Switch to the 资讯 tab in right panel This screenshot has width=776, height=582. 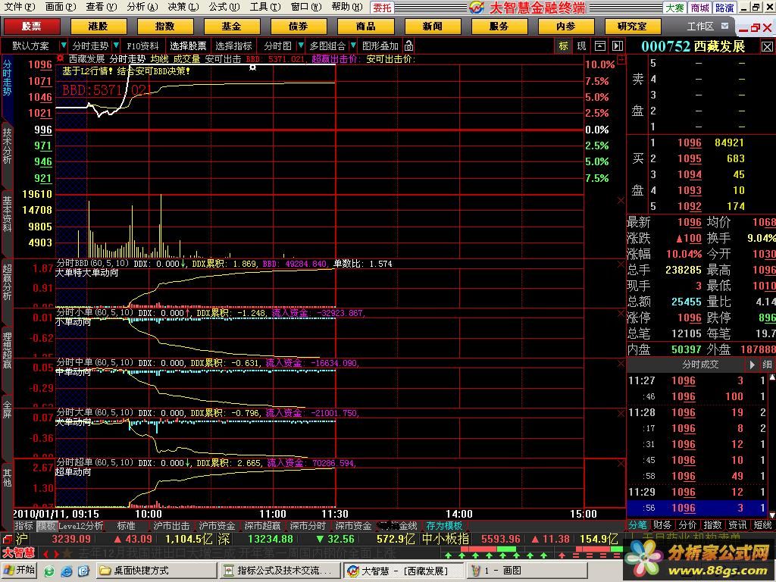point(737,524)
